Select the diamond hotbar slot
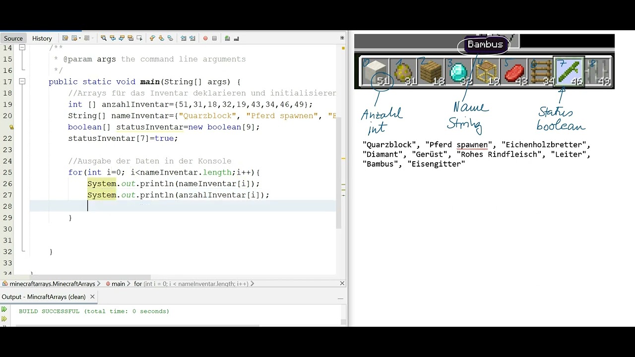This screenshot has height=357, width=635. click(458, 72)
